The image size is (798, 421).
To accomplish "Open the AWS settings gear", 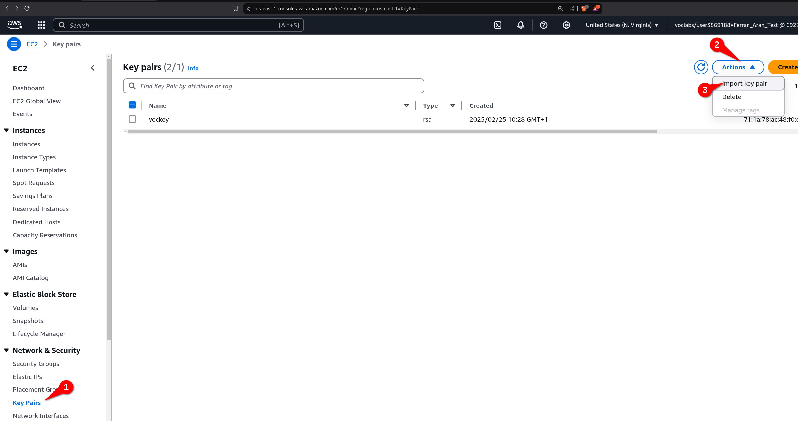I will (566, 25).
